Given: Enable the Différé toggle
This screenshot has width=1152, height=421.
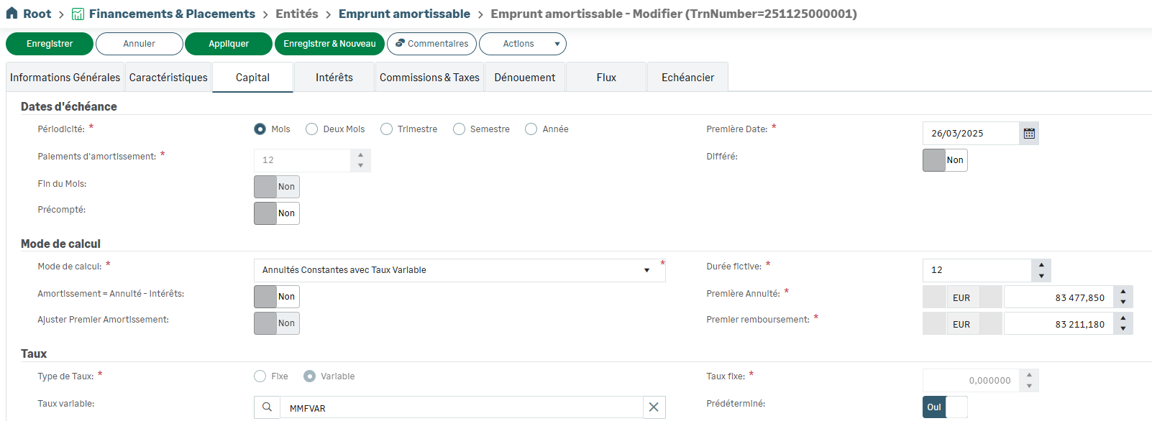Looking at the screenshot, I should (x=945, y=160).
